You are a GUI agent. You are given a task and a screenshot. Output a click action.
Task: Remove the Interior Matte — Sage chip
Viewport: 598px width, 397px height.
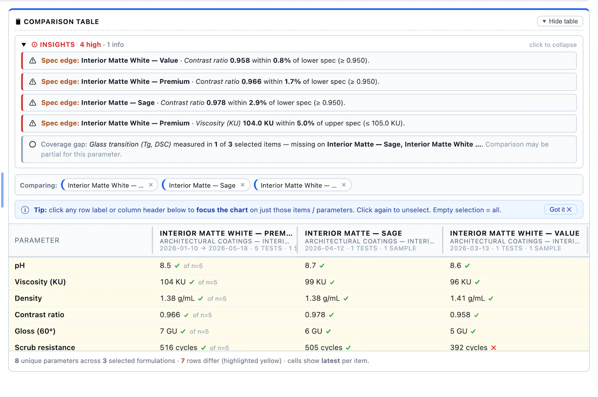pyautogui.click(x=243, y=185)
